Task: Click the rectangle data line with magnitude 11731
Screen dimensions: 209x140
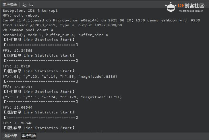Action: coord(62,97)
